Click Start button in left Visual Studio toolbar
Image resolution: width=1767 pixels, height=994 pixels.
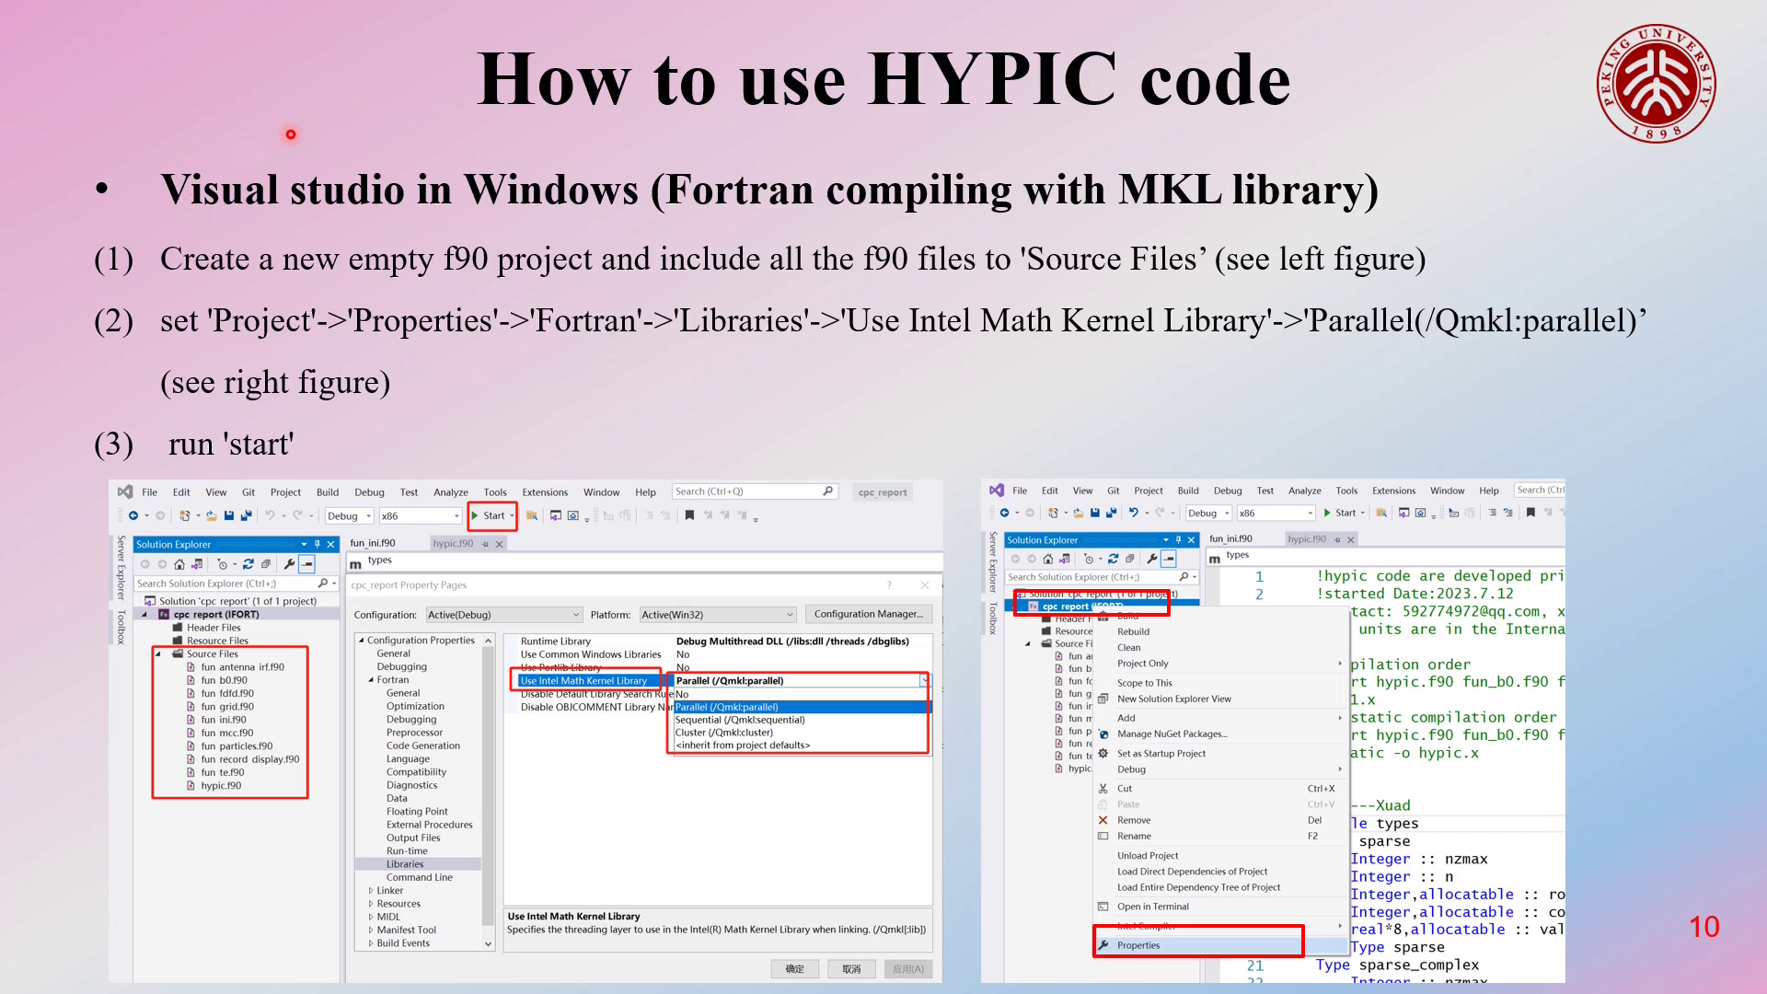pos(493,516)
